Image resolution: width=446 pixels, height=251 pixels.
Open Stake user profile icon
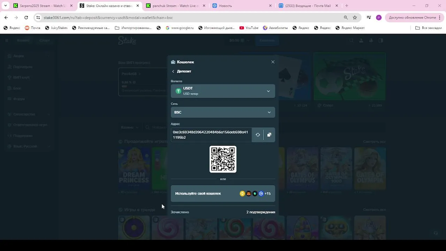[x=361, y=40]
